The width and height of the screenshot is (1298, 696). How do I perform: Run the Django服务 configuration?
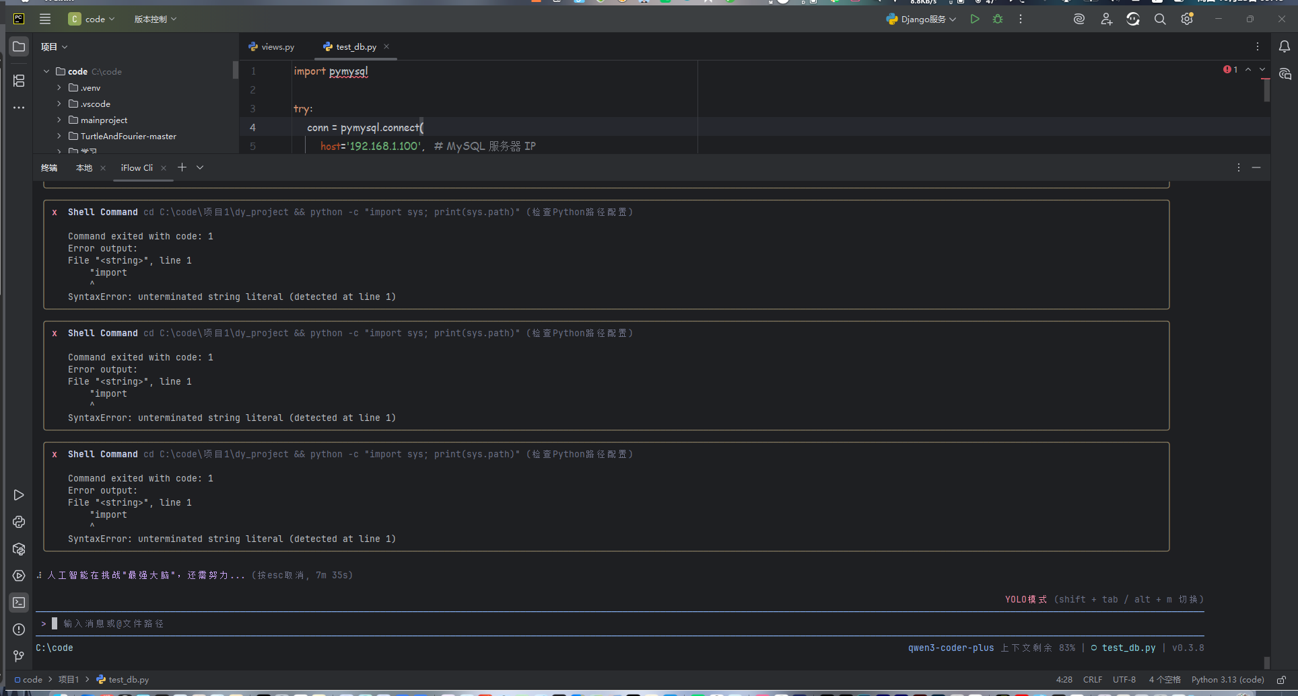coord(974,20)
